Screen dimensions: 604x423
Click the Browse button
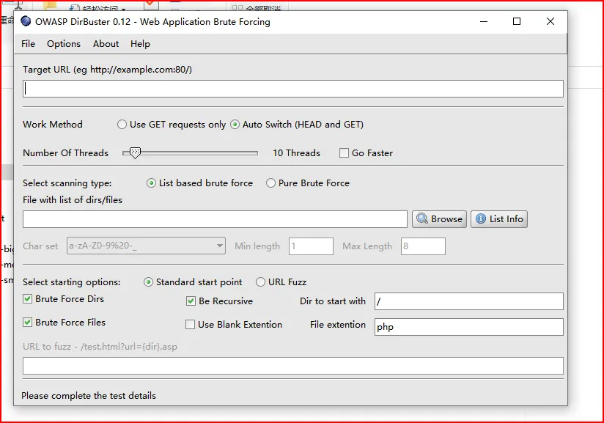pos(439,219)
